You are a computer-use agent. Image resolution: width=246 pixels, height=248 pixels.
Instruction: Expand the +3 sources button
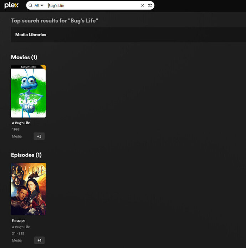39,136
